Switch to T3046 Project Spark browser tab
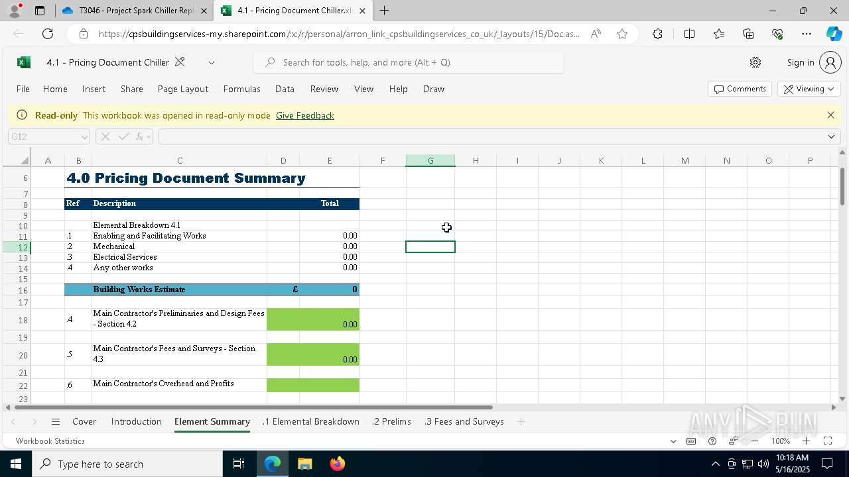Screen dimensions: 849x477 point(136,11)
